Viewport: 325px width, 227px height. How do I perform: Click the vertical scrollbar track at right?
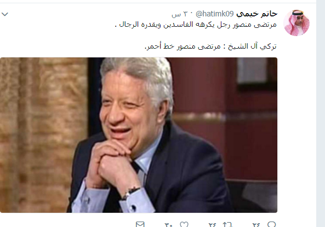coord(321,113)
